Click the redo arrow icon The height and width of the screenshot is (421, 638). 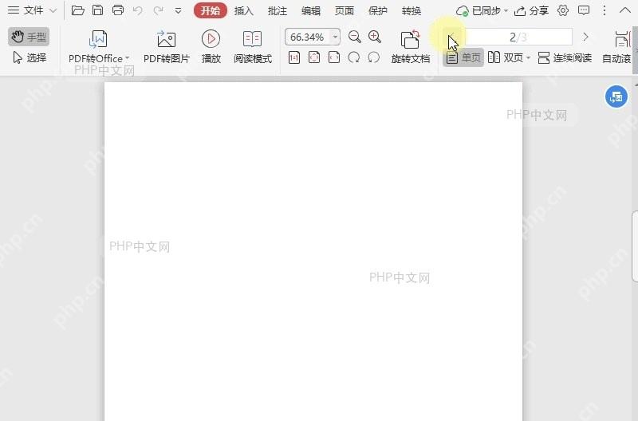(x=158, y=10)
